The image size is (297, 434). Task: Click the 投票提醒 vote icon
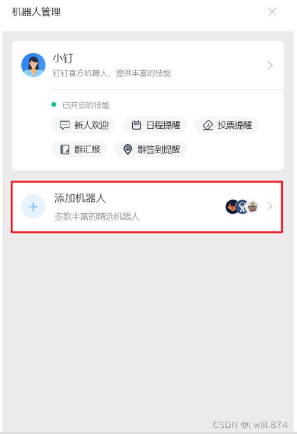click(x=207, y=125)
